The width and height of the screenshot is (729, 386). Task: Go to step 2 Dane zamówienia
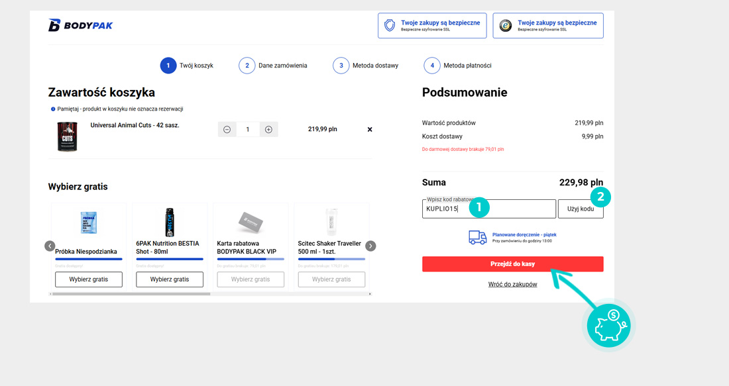(x=273, y=66)
